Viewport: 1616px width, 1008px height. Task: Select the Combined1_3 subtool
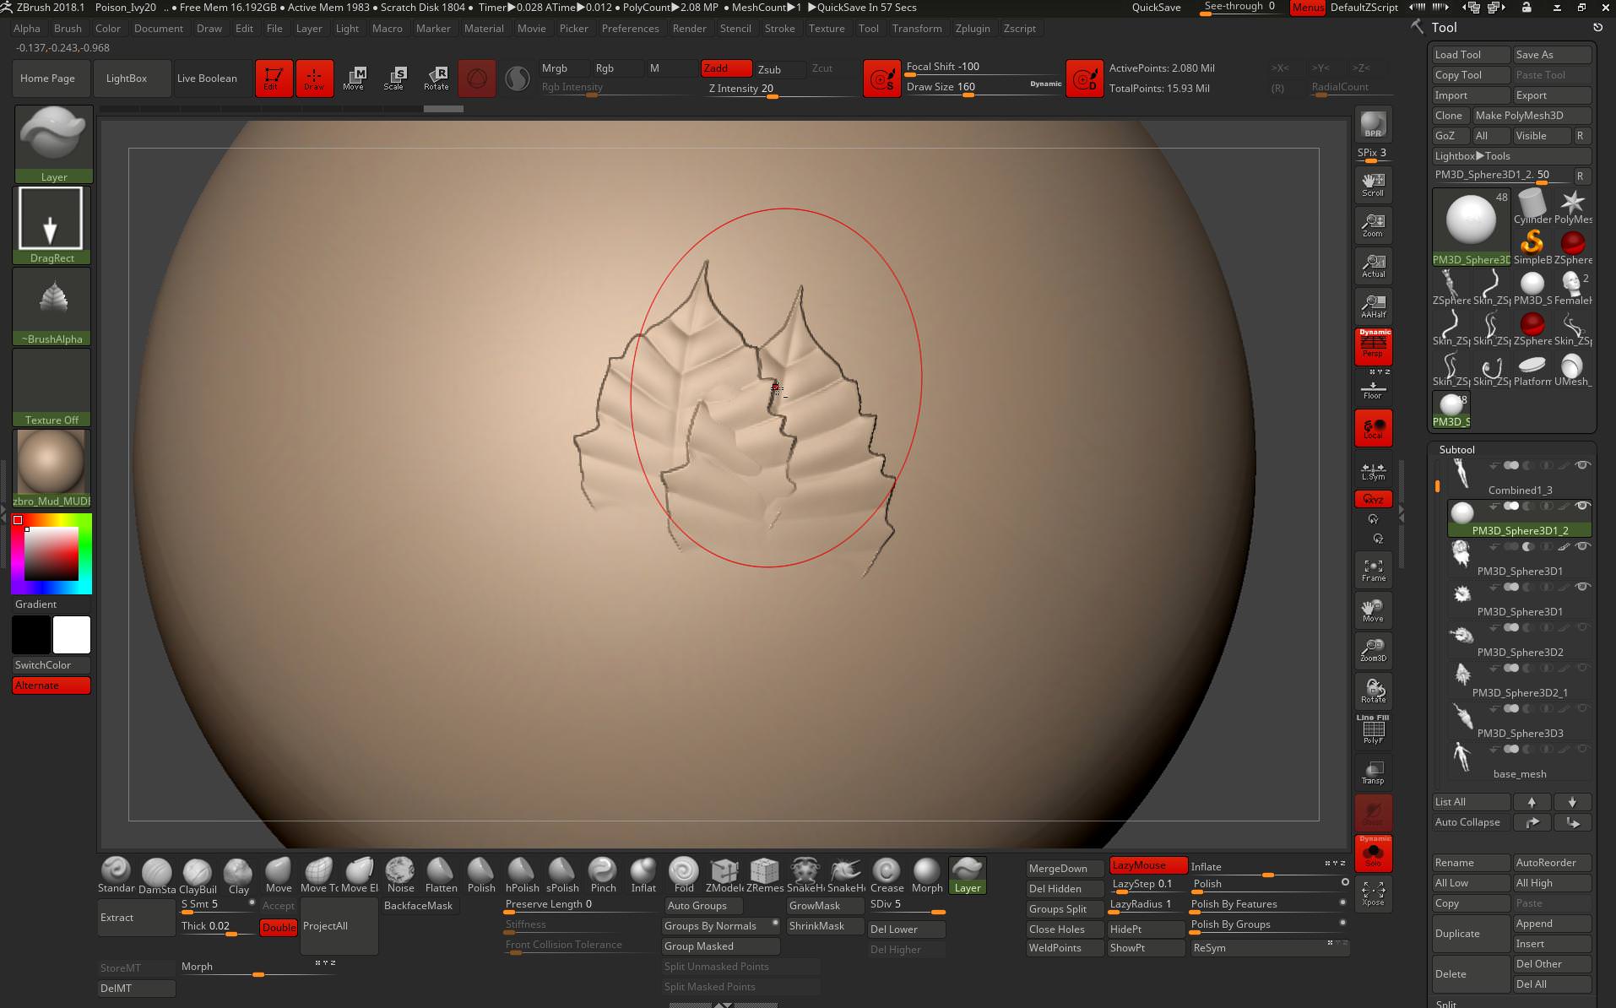click(x=1520, y=477)
